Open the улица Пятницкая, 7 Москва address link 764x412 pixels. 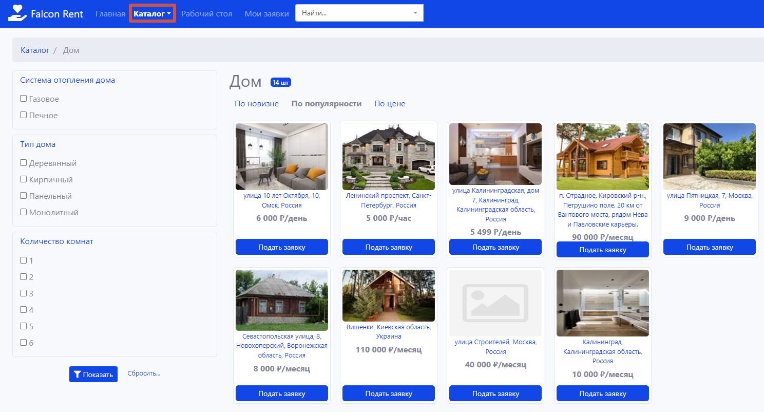click(709, 200)
